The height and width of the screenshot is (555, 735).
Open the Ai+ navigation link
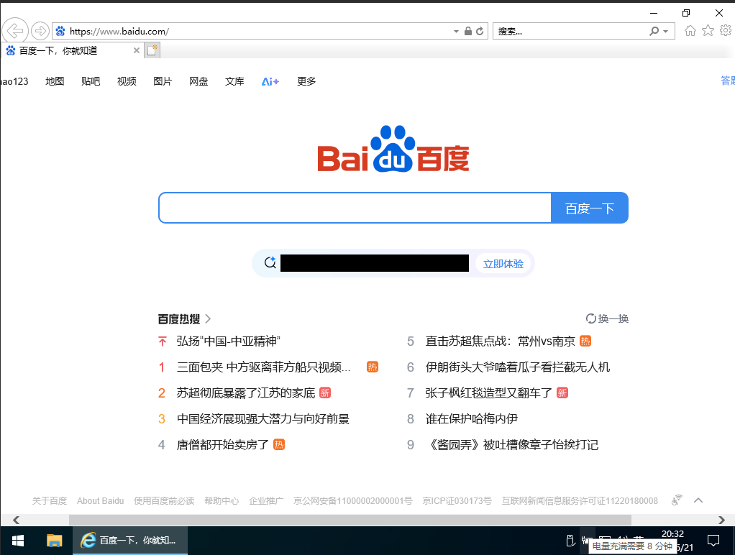[x=270, y=81]
